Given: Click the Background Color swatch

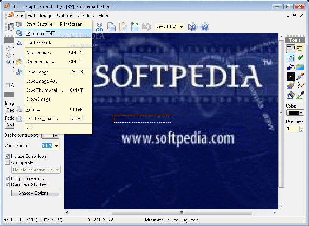Looking at the screenshot, I should pyautogui.click(x=49, y=136).
